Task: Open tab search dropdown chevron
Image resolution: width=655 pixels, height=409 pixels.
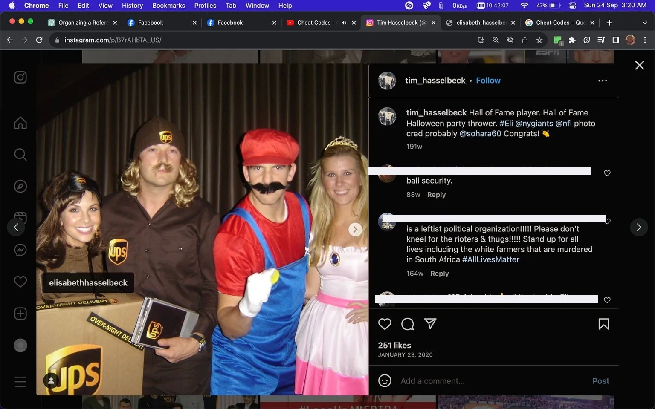Action: point(645,23)
